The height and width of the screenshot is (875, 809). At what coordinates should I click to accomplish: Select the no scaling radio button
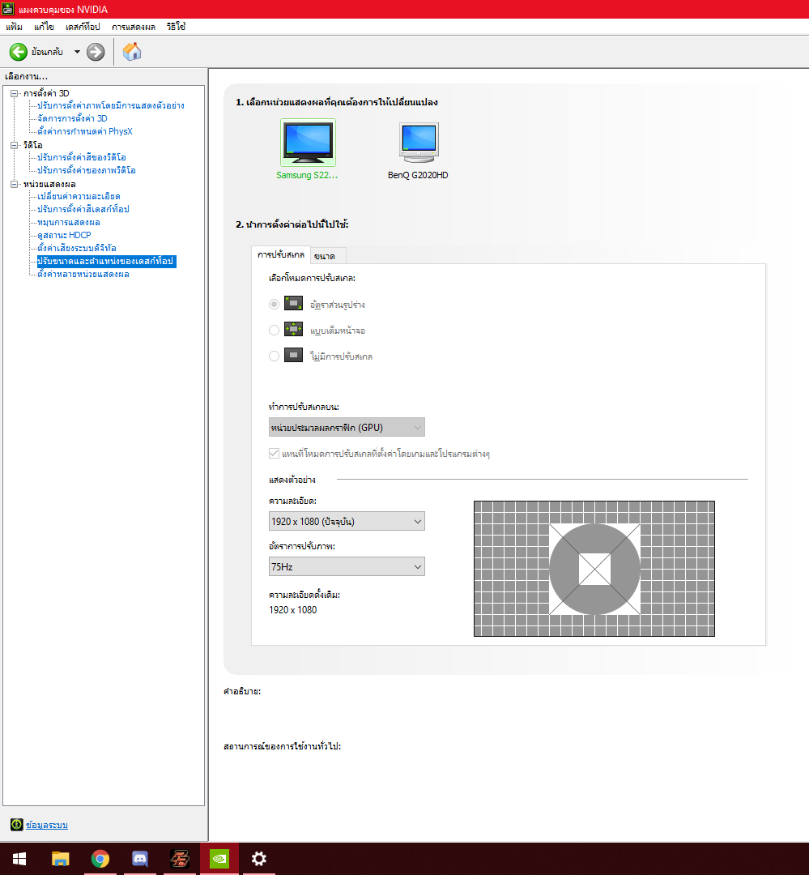pyautogui.click(x=275, y=356)
